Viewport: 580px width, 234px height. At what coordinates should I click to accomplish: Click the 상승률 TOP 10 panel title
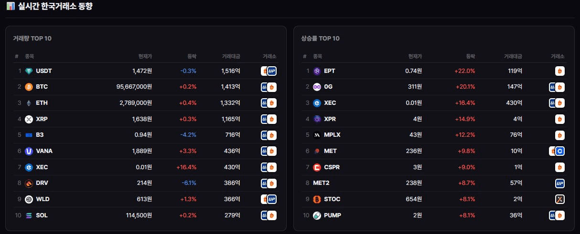click(x=320, y=38)
